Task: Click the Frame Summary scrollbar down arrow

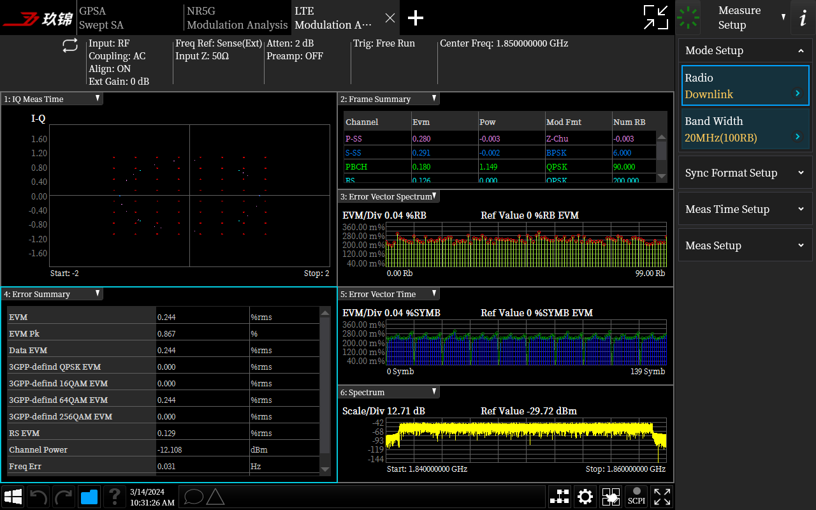Action: pos(662,177)
